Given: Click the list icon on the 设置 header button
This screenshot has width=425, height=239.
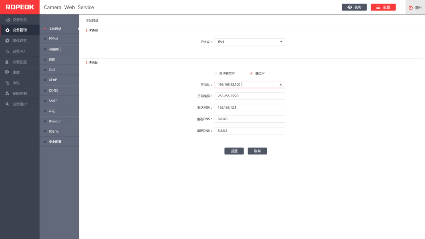Looking at the screenshot, I should point(378,7).
